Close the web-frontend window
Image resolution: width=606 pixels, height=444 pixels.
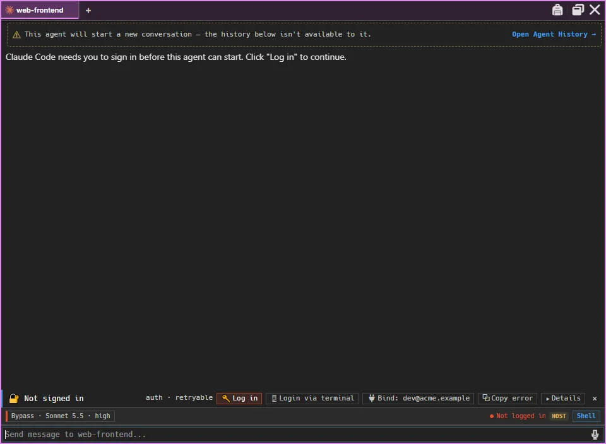point(595,9)
